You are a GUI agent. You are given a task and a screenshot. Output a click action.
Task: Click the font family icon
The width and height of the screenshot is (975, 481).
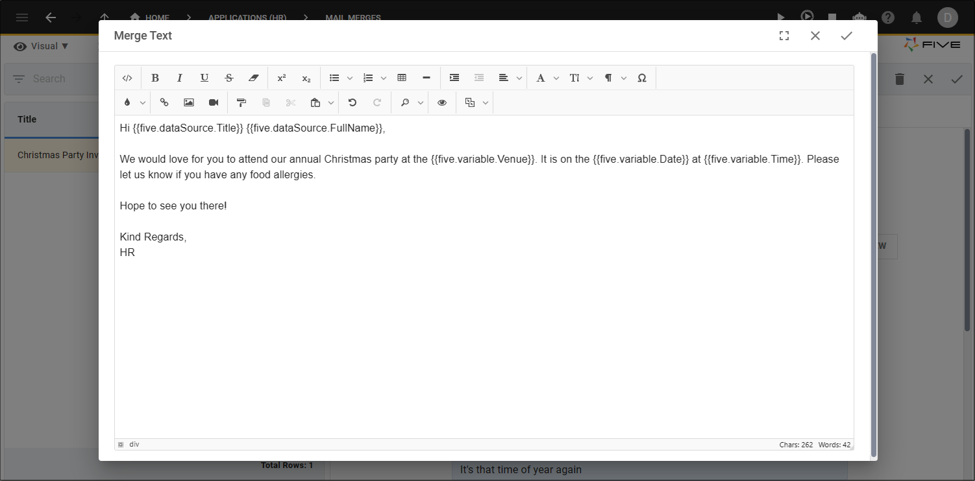click(541, 78)
